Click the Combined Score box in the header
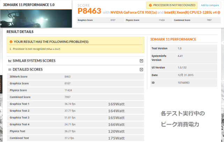 pos(196,20)
